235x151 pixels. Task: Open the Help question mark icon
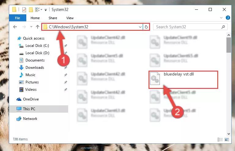coord(228,18)
